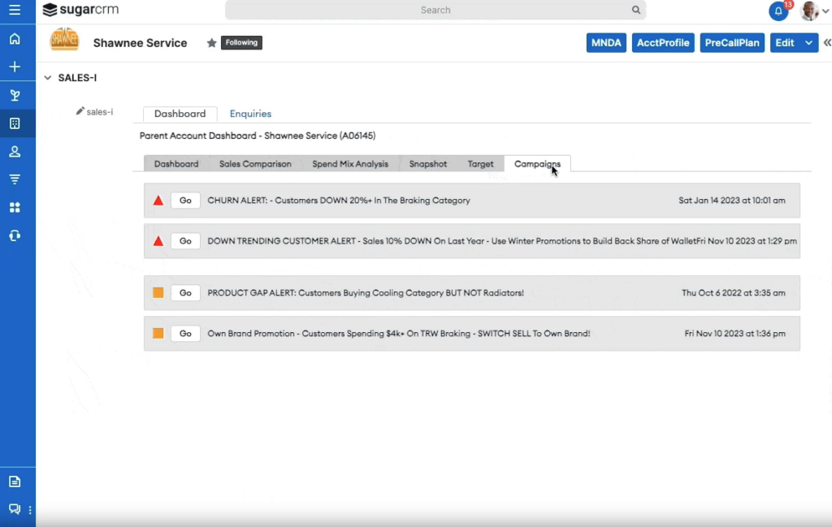Collapse the side panel with the double chevron
The image size is (832, 527).
[x=826, y=43]
